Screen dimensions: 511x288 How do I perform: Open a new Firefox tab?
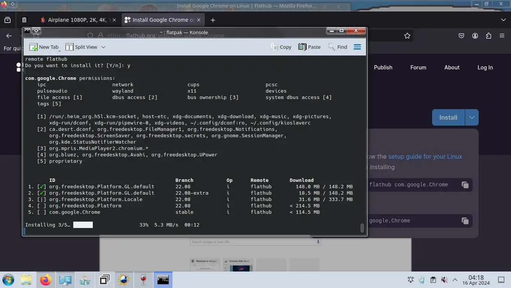[213, 20]
